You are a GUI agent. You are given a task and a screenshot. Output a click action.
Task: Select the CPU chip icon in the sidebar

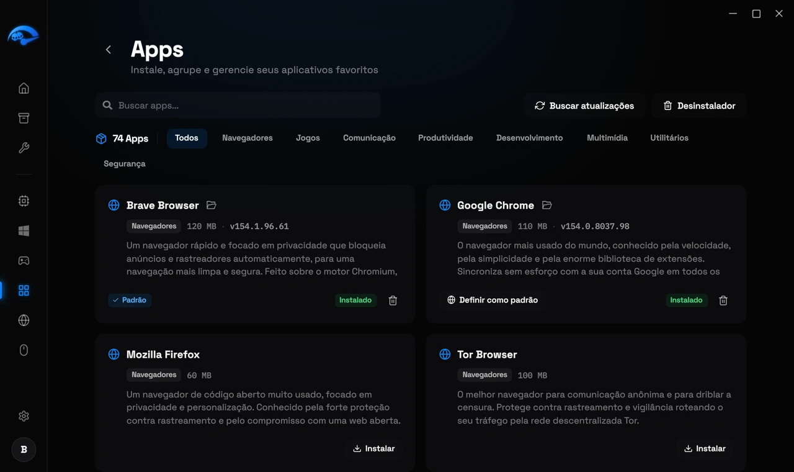coord(24,201)
